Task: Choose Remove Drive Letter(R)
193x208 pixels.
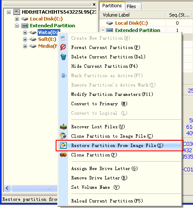Action: (120, 178)
